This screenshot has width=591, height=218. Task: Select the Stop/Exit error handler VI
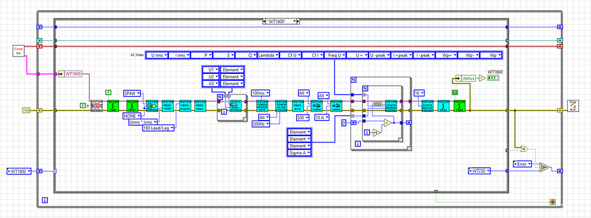(x=573, y=106)
